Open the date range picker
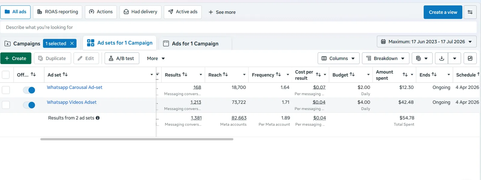This screenshot has height=180, width=481. click(427, 41)
